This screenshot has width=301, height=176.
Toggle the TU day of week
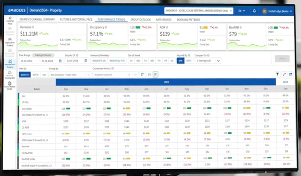click(145, 61)
